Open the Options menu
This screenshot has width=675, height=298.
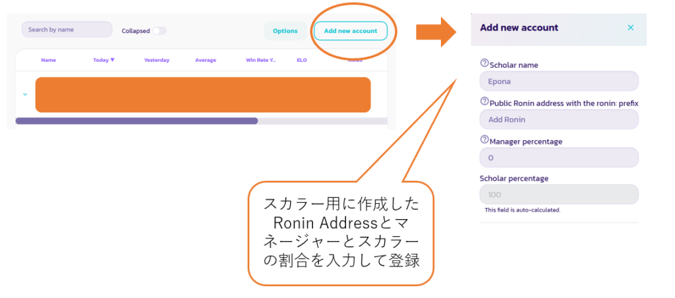click(x=285, y=31)
